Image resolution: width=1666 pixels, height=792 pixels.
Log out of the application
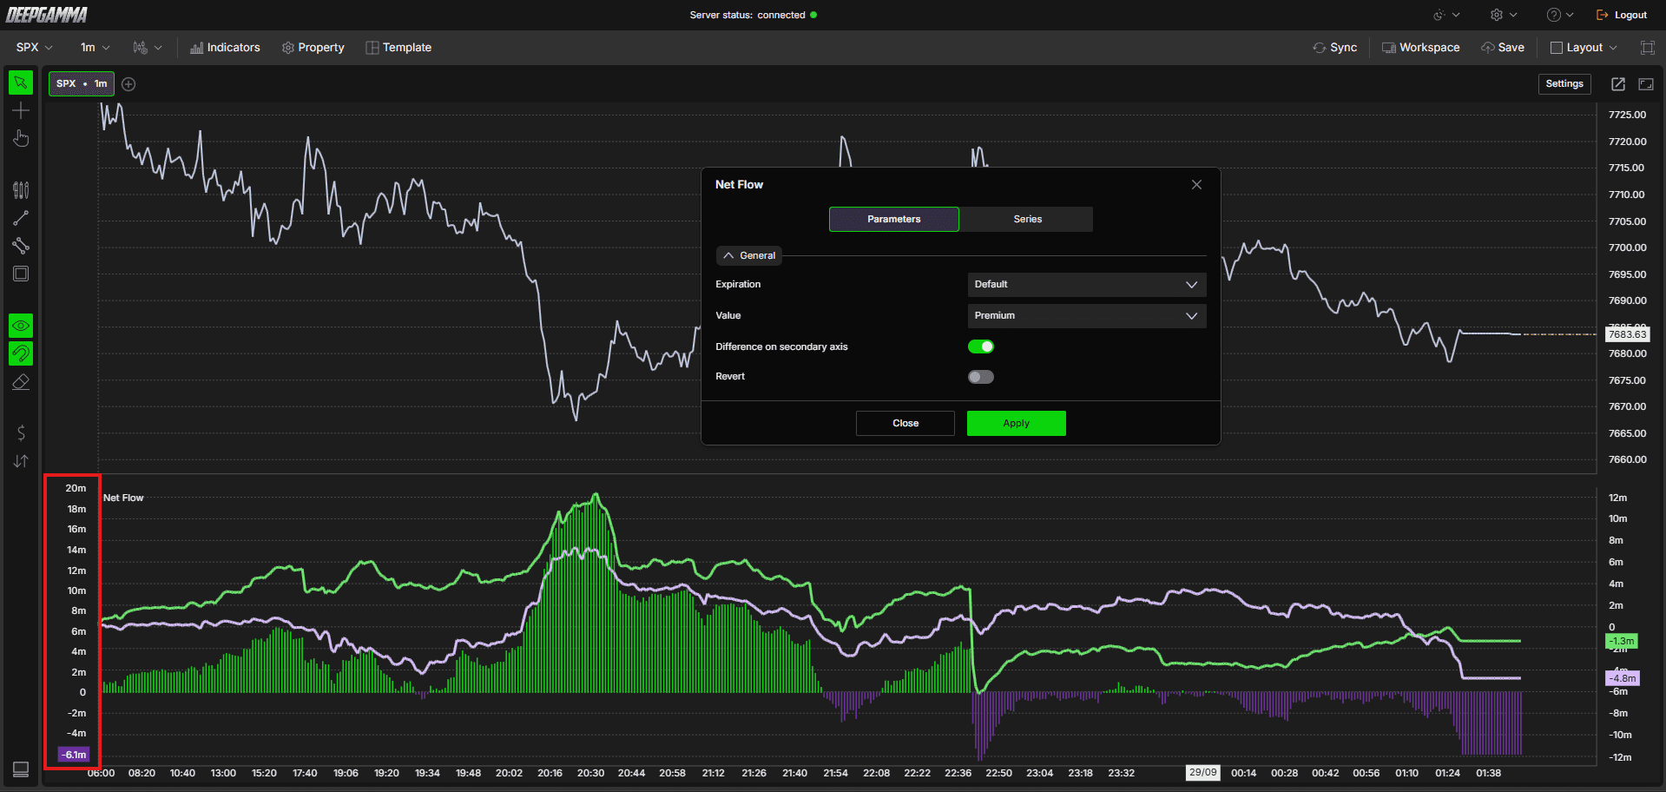coord(1622,15)
